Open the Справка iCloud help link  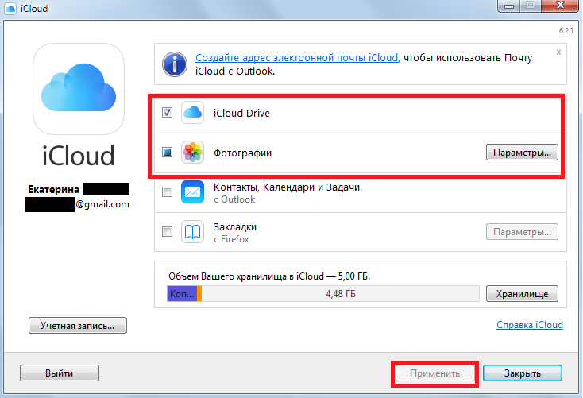[530, 325]
